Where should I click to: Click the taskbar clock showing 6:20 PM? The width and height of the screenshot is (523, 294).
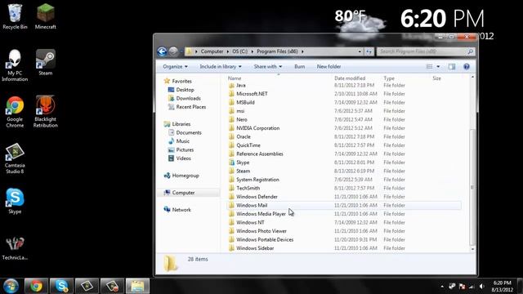[502, 283]
